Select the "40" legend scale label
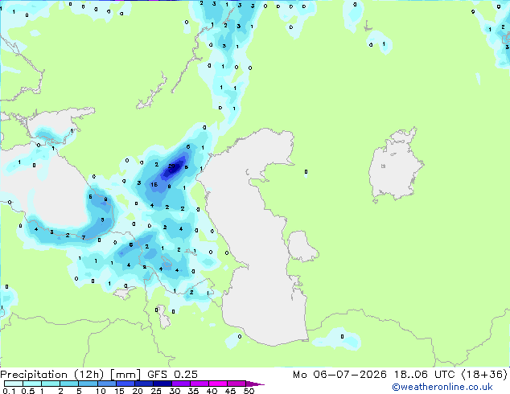 (x=212, y=391)
